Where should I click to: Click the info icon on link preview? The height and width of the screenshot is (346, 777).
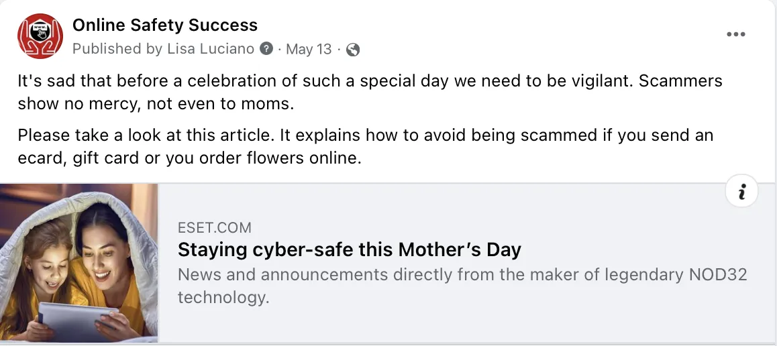click(x=741, y=192)
